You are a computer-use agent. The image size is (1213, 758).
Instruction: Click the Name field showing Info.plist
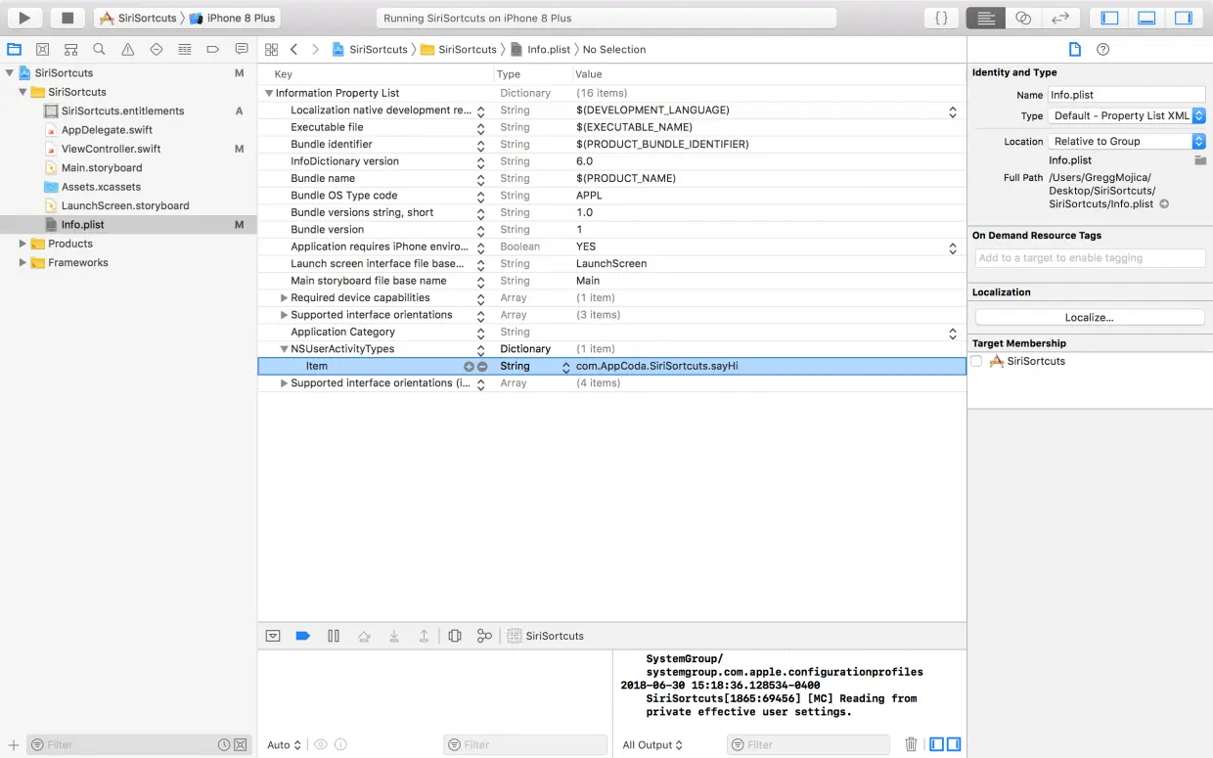(x=1126, y=95)
